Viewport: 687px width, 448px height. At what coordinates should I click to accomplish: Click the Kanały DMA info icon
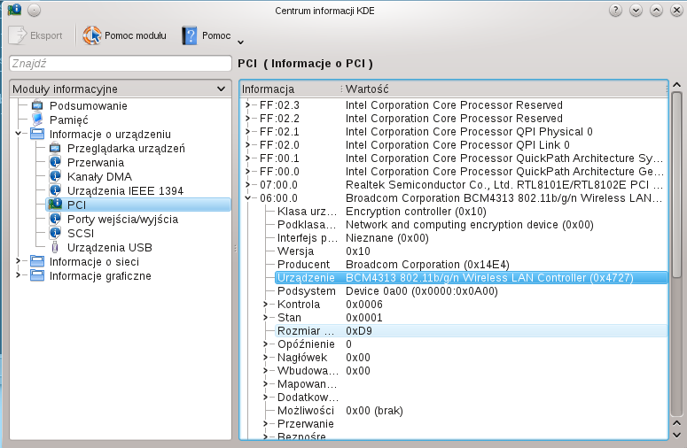coord(55,177)
